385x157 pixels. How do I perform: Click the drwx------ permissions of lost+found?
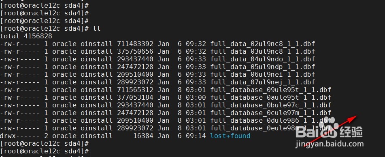[x=20, y=136]
